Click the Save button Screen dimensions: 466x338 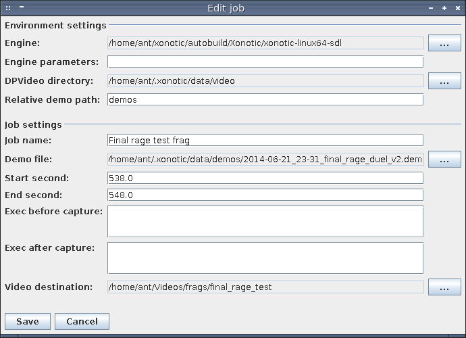coord(28,321)
